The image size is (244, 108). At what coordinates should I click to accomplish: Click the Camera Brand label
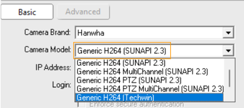(48, 32)
